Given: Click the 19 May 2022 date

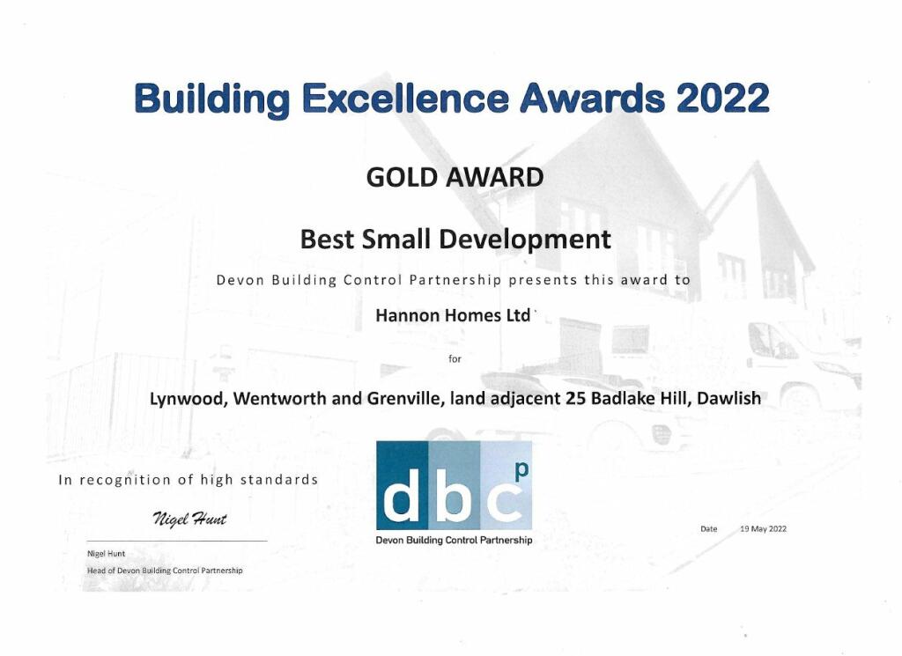Looking at the screenshot, I should pyautogui.click(x=763, y=528).
